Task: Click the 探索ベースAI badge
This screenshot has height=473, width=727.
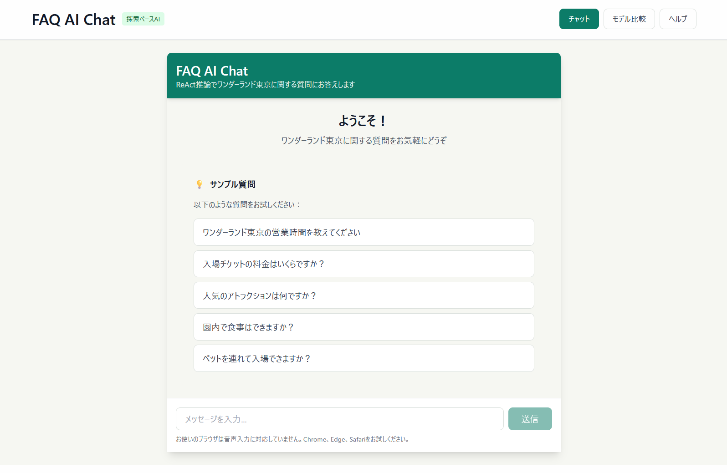Action: [143, 19]
